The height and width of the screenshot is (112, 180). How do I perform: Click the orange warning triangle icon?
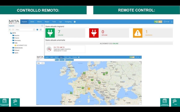[x=137, y=33]
